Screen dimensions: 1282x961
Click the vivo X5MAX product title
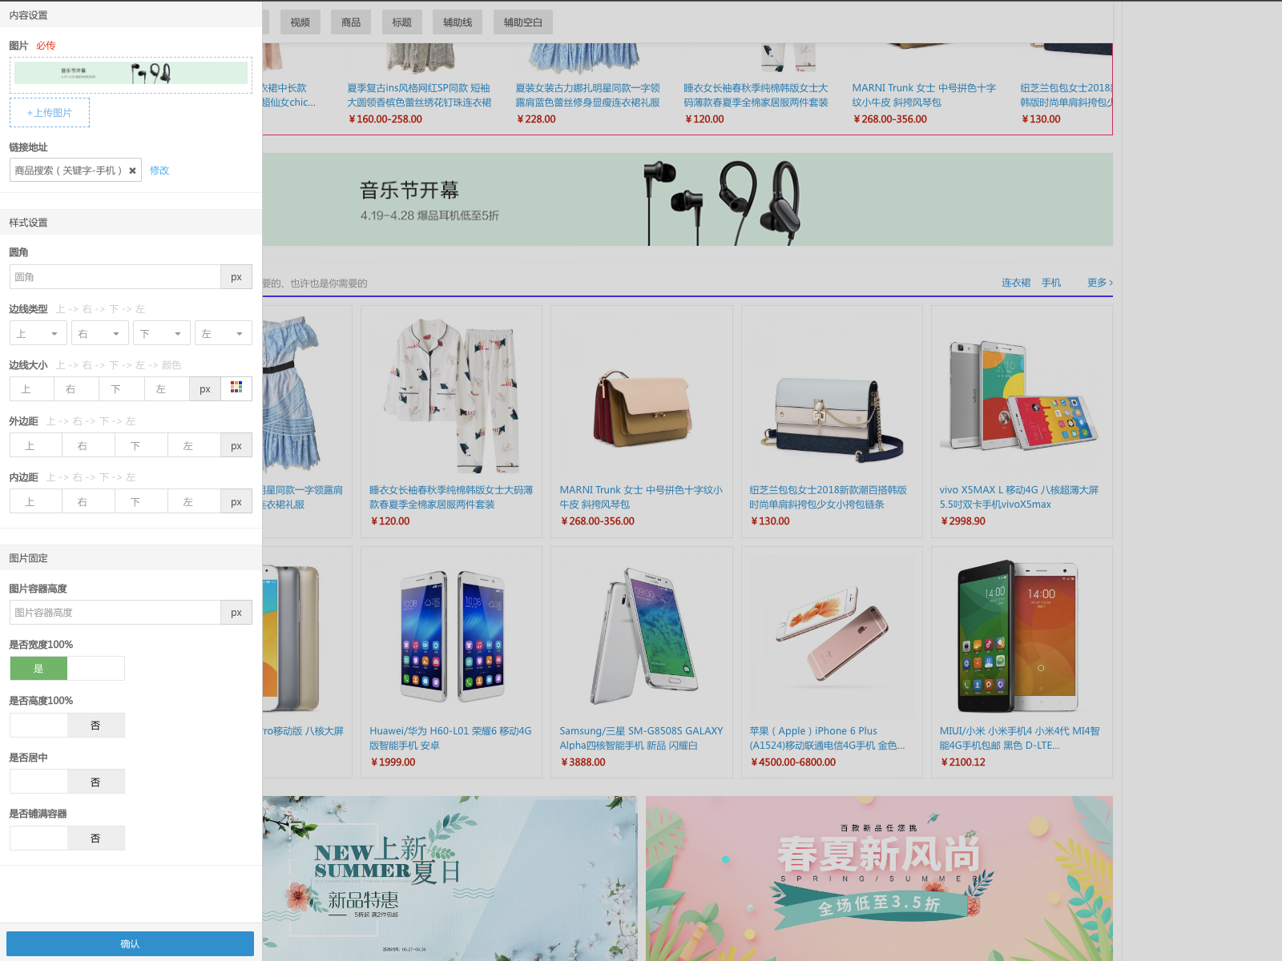click(x=1019, y=497)
